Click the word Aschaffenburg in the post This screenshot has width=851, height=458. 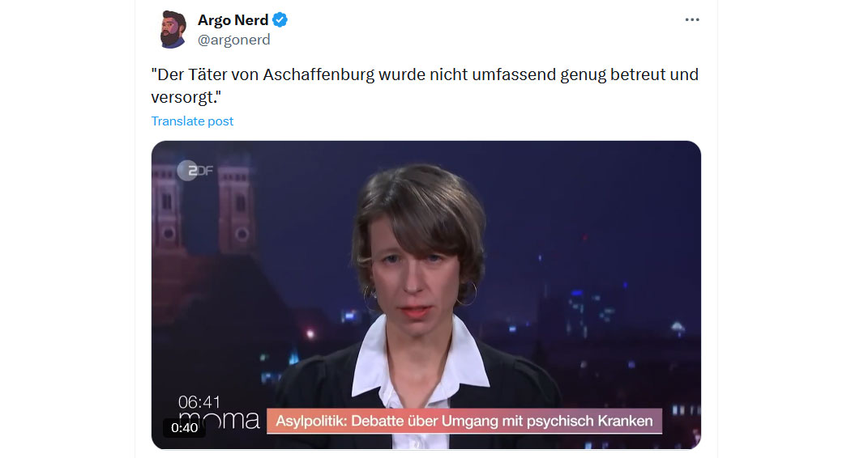(x=319, y=74)
